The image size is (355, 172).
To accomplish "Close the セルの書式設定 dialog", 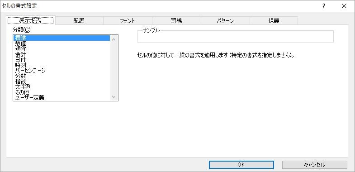I will click(344, 6).
